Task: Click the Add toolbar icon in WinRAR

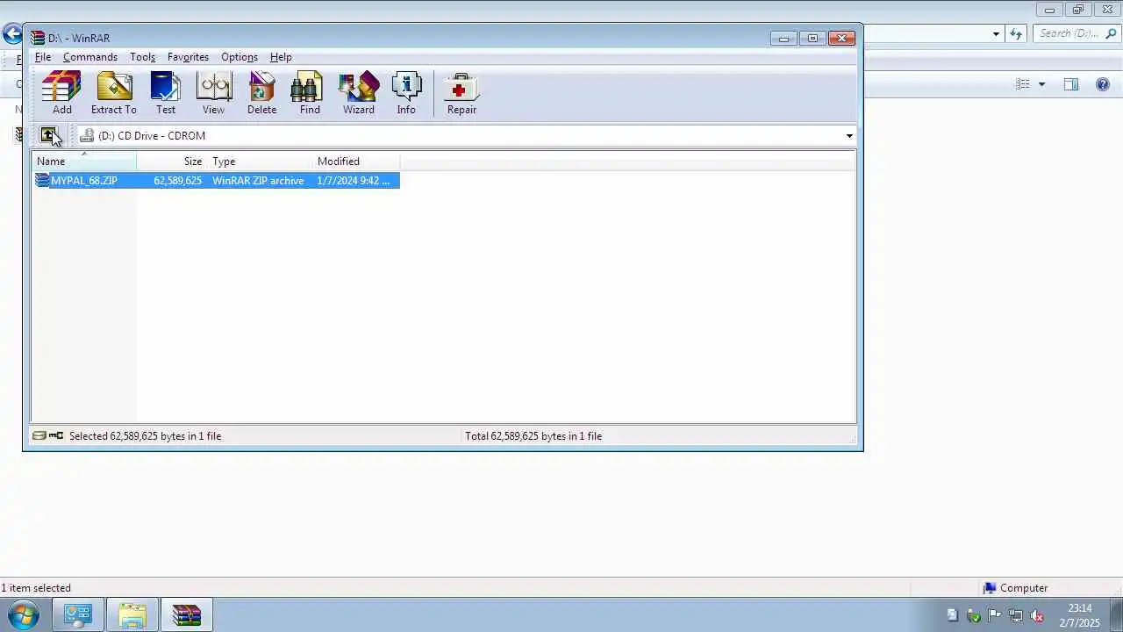Action: pyautogui.click(x=61, y=93)
